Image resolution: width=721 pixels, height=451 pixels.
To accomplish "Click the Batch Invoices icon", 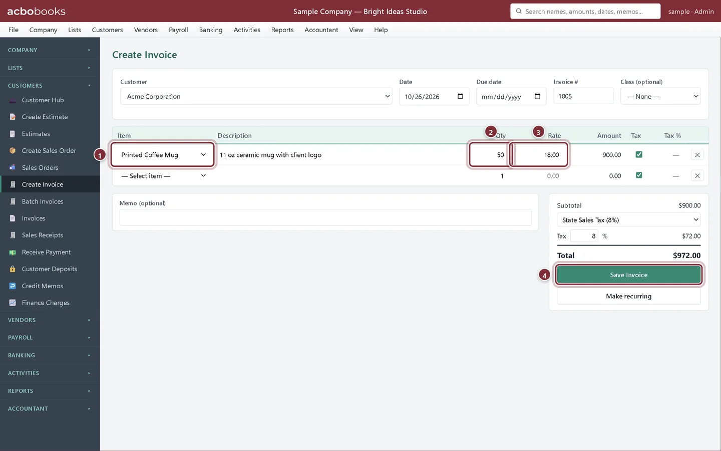I will click(13, 201).
